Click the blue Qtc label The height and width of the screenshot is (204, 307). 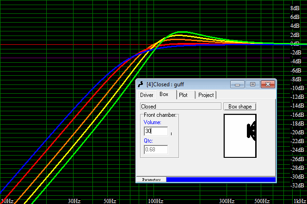click(148, 141)
